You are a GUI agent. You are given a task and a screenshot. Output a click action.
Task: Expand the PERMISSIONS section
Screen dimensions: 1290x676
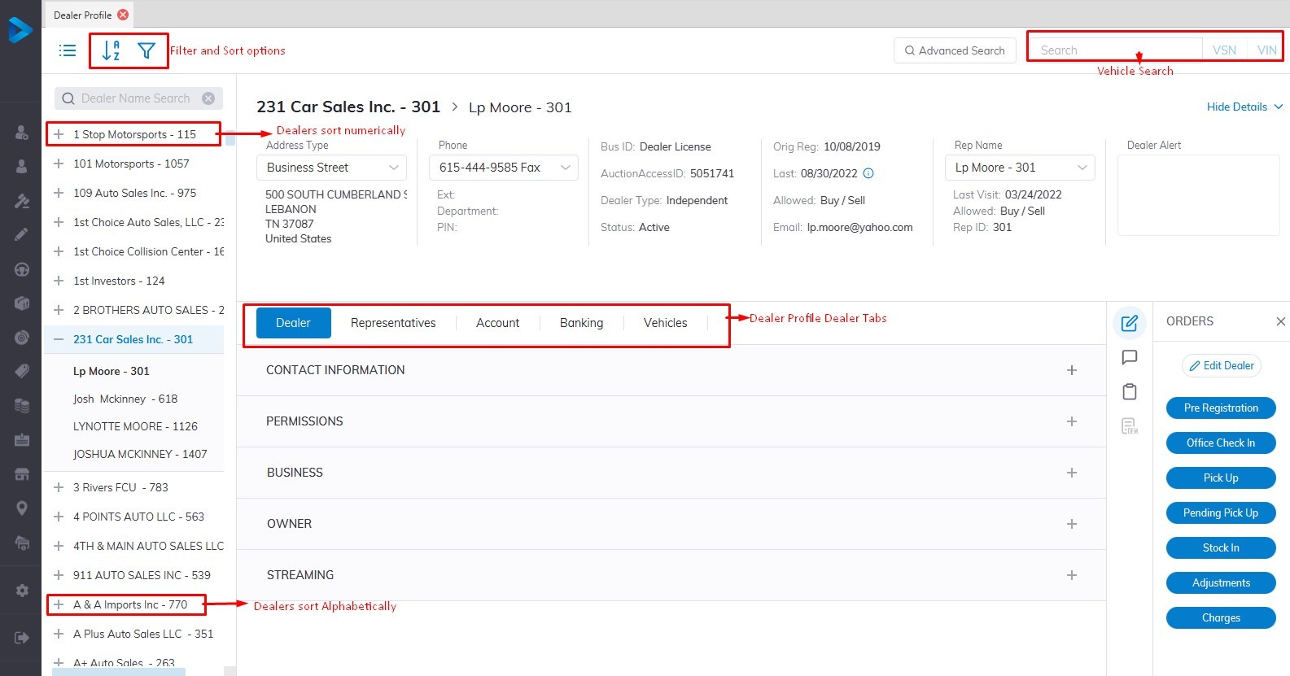1071,421
